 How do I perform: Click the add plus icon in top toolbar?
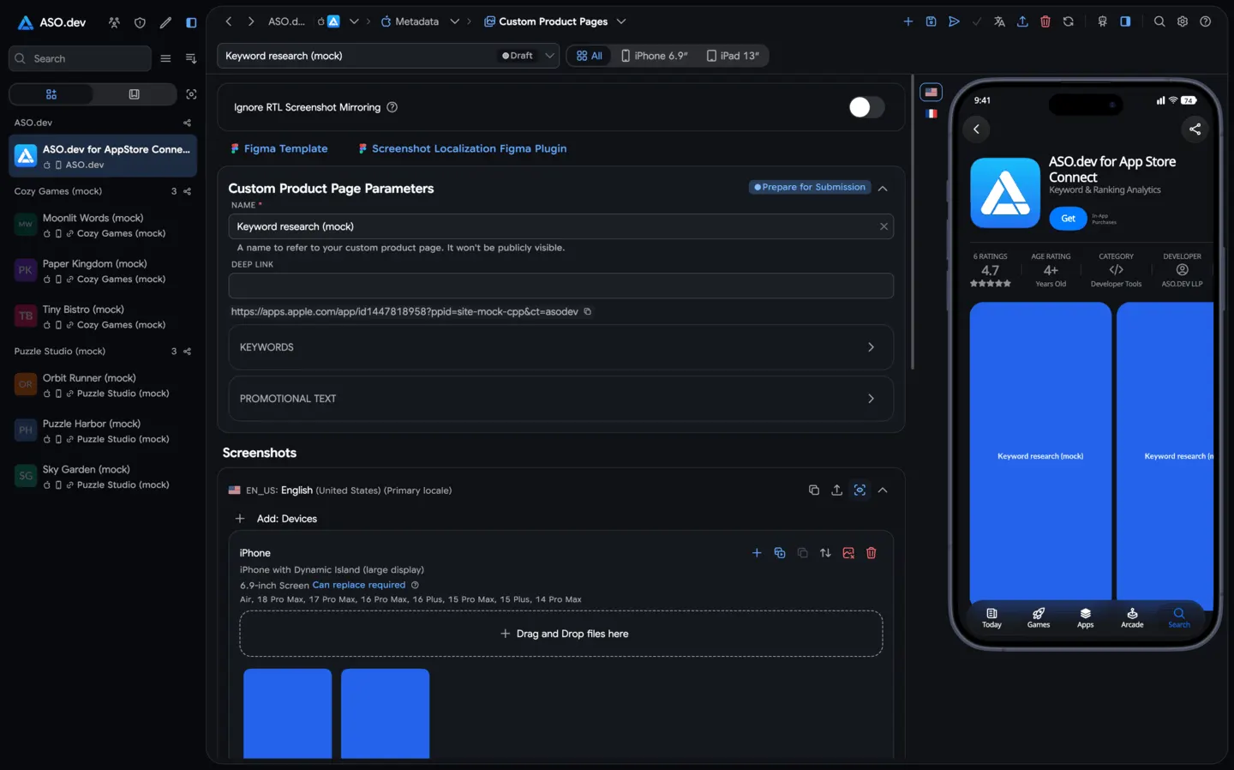[908, 21]
